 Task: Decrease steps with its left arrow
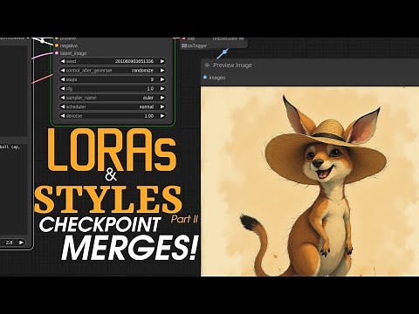pyautogui.click(x=62, y=79)
